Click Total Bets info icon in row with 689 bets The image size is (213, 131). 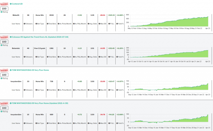point(48,123)
